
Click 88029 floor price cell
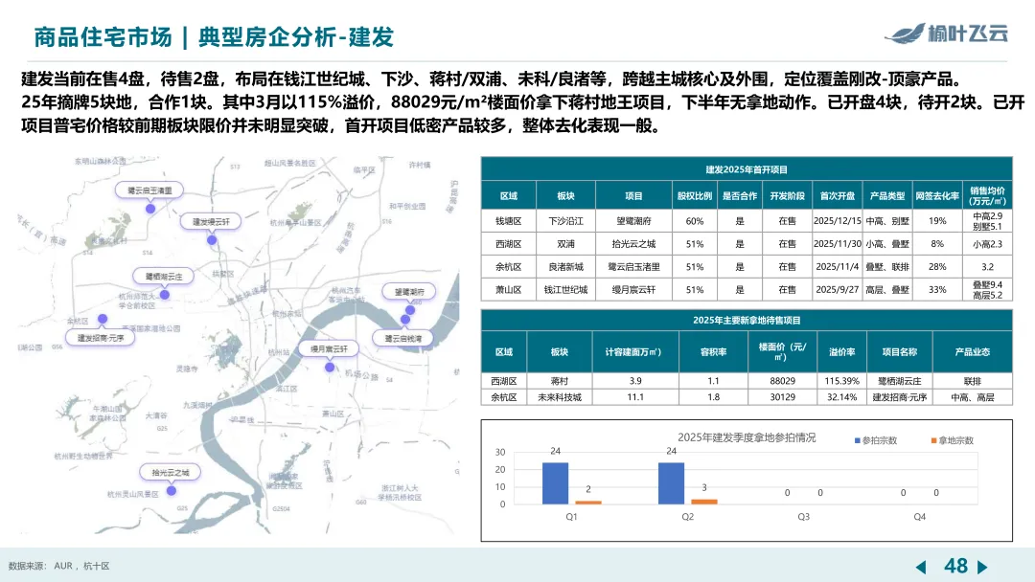tap(782, 381)
